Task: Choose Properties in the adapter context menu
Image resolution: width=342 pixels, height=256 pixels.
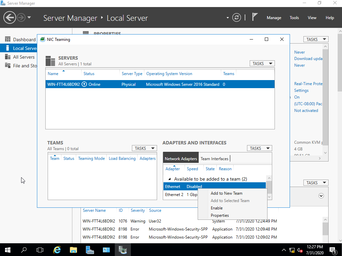Action: (x=219, y=215)
